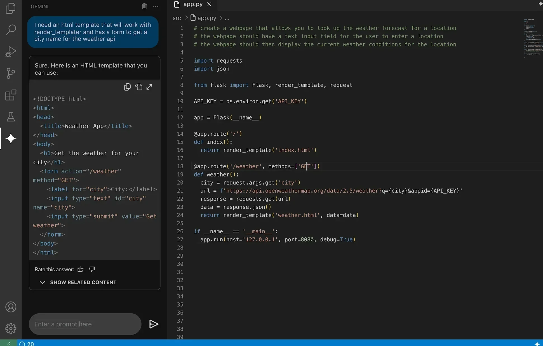Click 'Weather App' title in HTML snippet
Image resolution: width=543 pixels, height=346 pixels.
[x=84, y=126]
